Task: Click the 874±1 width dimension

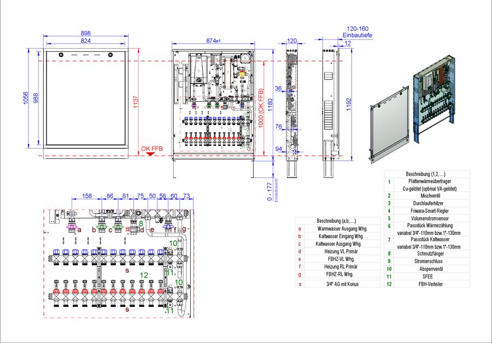Action: pyautogui.click(x=213, y=41)
